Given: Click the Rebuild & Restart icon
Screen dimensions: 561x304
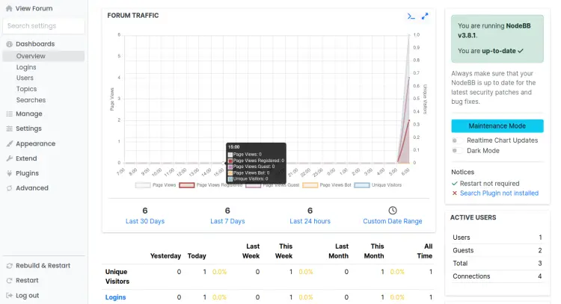Looking at the screenshot, I should coord(9,266).
